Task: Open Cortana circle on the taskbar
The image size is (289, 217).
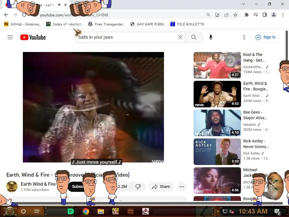Action: point(23,211)
